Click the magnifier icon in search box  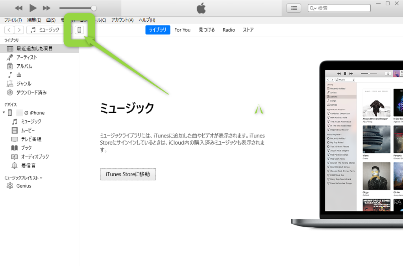coord(312,8)
